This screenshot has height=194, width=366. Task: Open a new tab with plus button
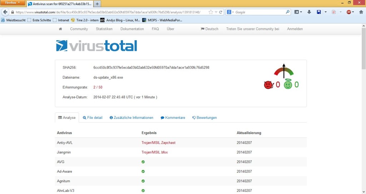(97, 4)
